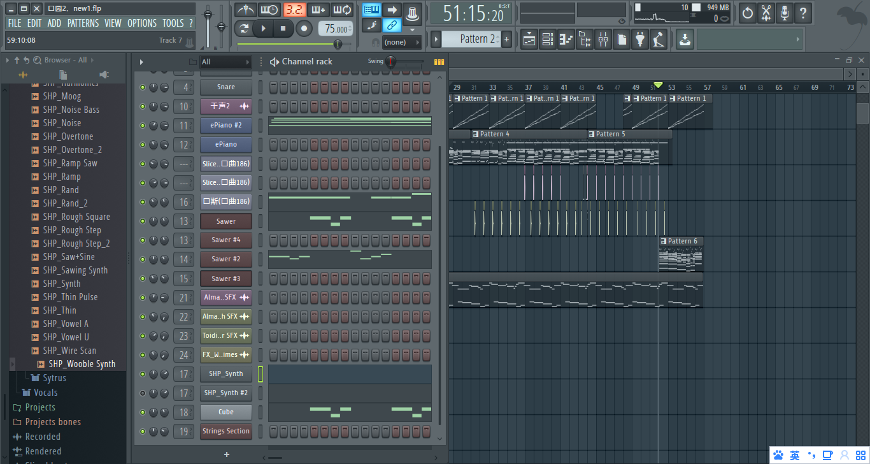This screenshot has width=870, height=464.
Task: Click the ePiano #2 channel button
Action: pos(226,126)
